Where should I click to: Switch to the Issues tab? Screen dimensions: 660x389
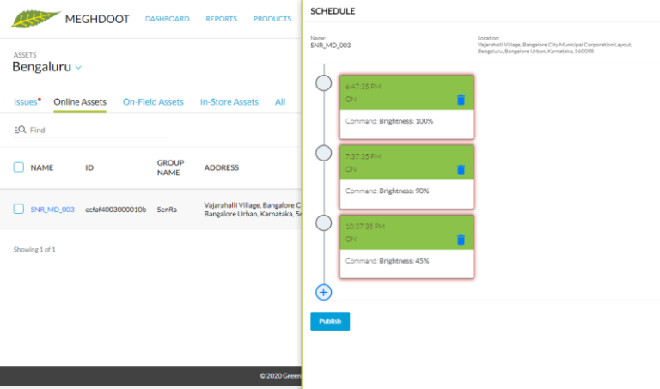click(x=26, y=102)
